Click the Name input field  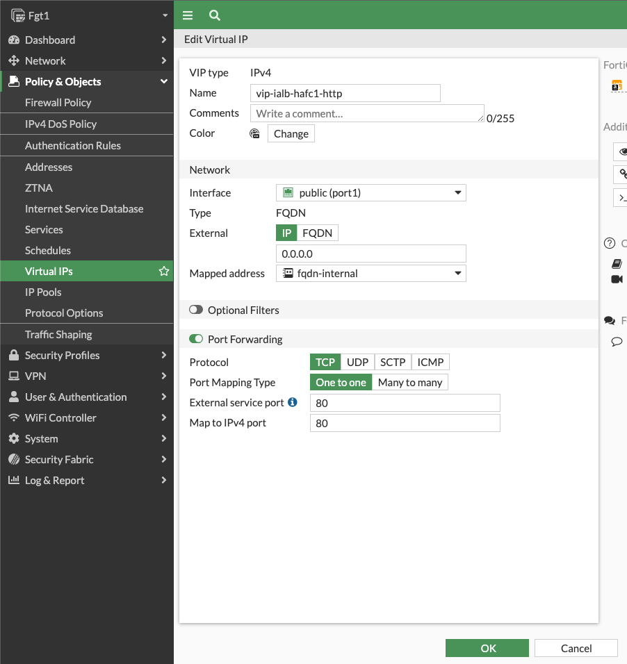pos(345,93)
